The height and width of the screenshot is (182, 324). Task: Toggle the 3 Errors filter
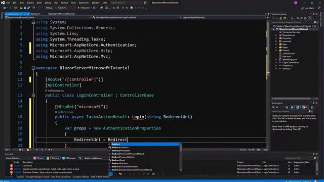[x=38, y=158]
